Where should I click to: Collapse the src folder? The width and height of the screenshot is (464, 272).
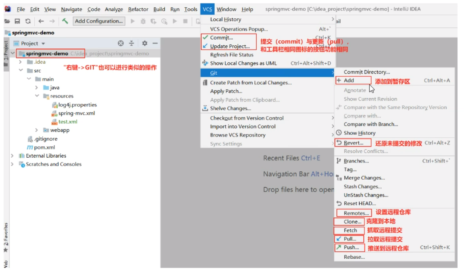(x=21, y=71)
